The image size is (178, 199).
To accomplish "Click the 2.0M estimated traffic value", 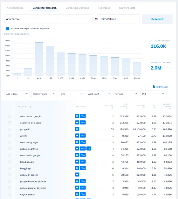I will 156,68.
